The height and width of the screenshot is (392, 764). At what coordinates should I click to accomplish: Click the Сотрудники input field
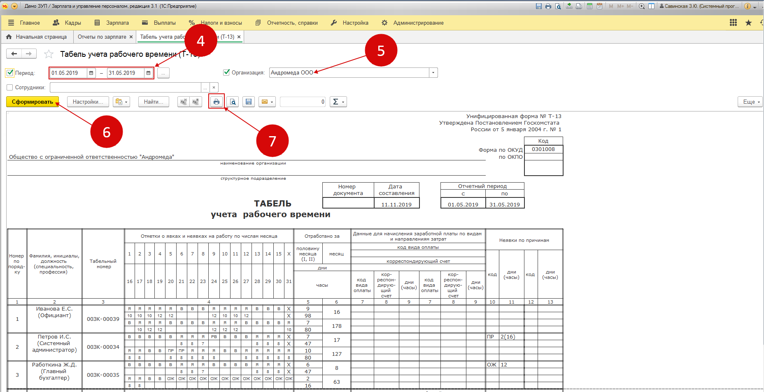tap(125, 87)
